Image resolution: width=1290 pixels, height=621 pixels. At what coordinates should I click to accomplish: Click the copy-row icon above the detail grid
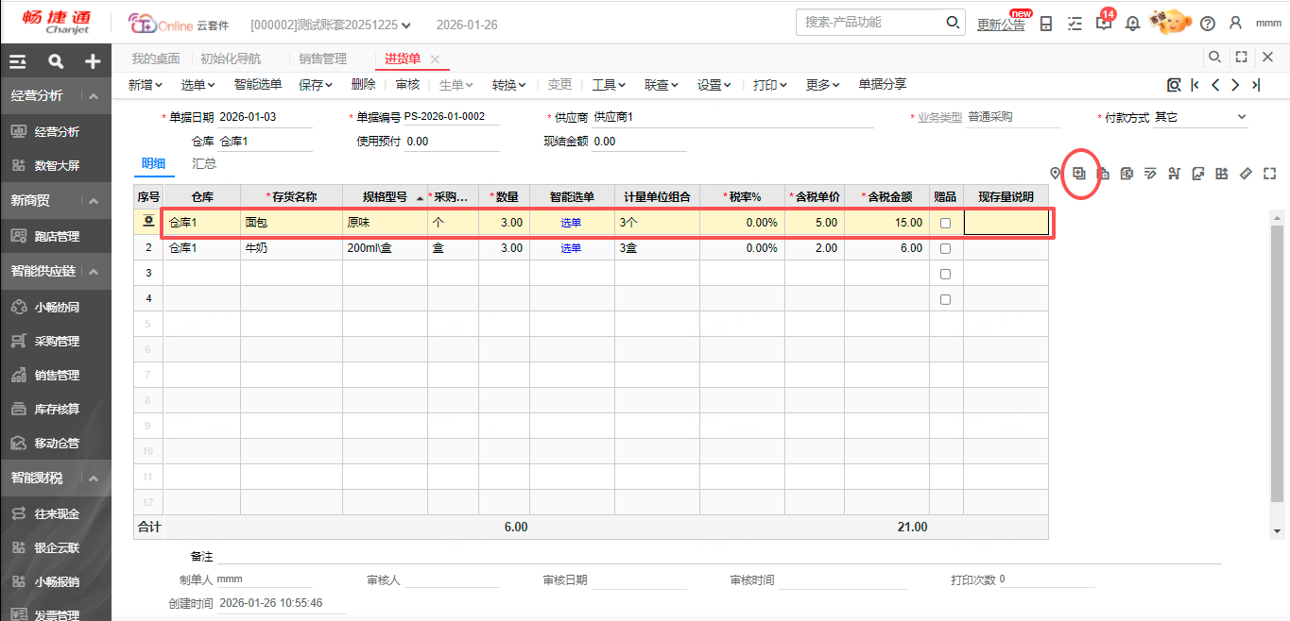(x=1079, y=174)
